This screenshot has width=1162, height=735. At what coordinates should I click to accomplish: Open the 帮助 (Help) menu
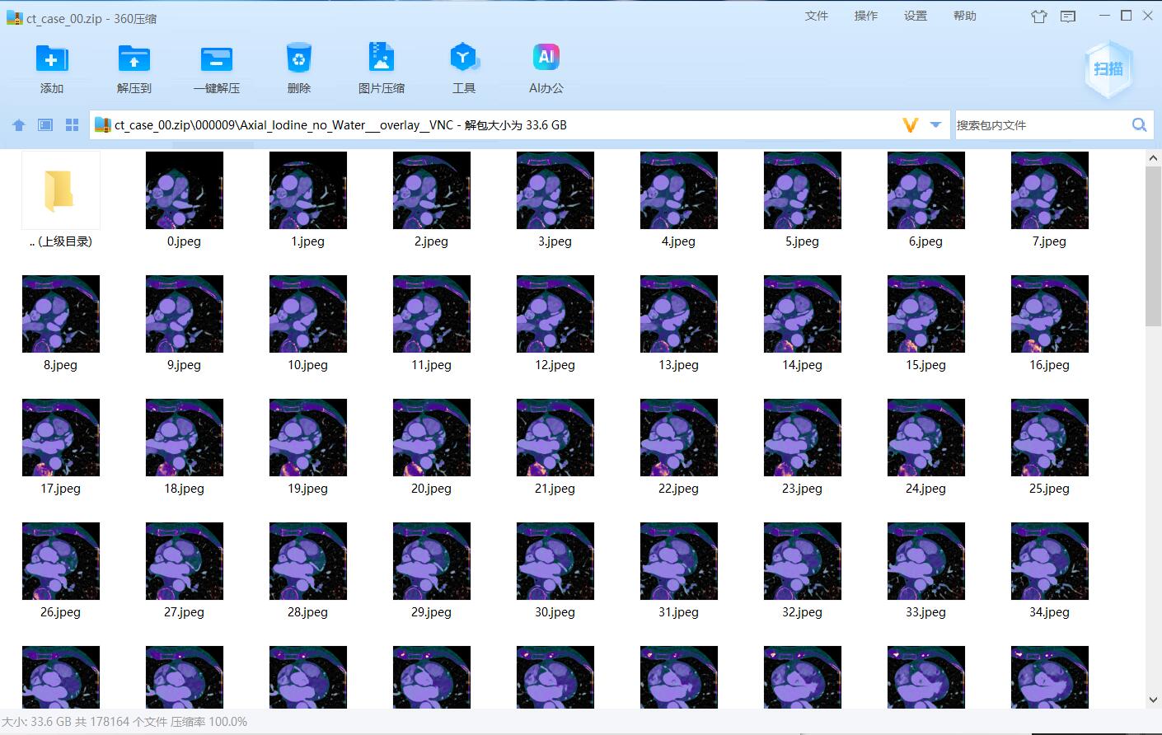964,16
